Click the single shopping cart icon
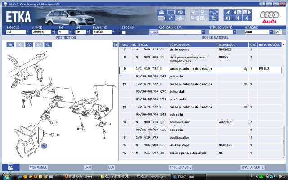The width and height of the screenshot is (288, 180). tap(214, 18)
